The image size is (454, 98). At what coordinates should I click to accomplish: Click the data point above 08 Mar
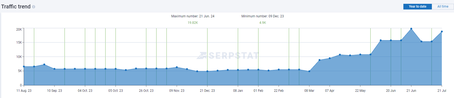(x=309, y=71)
